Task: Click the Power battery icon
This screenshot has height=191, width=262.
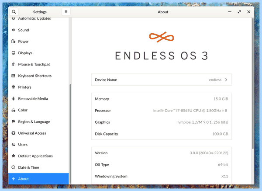Action: click(14, 42)
